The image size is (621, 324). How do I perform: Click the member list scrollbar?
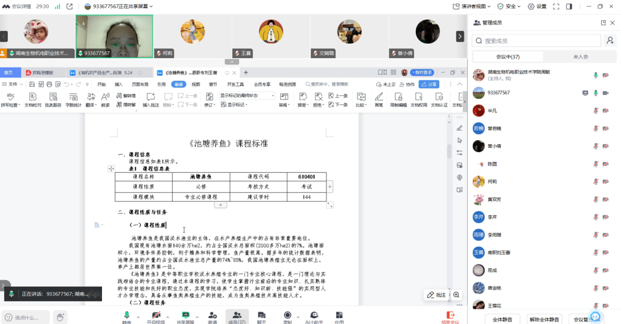(618, 145)
